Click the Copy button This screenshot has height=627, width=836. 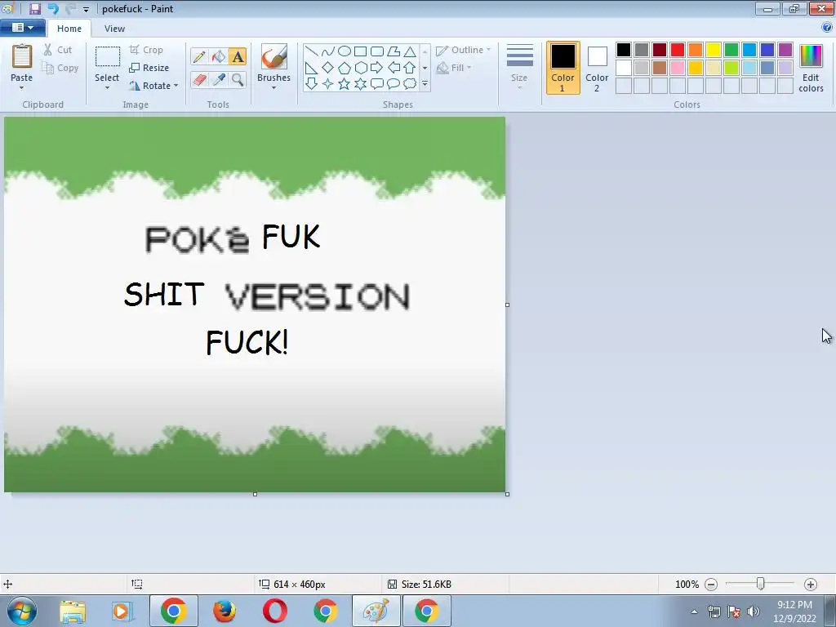coord(60,68)
